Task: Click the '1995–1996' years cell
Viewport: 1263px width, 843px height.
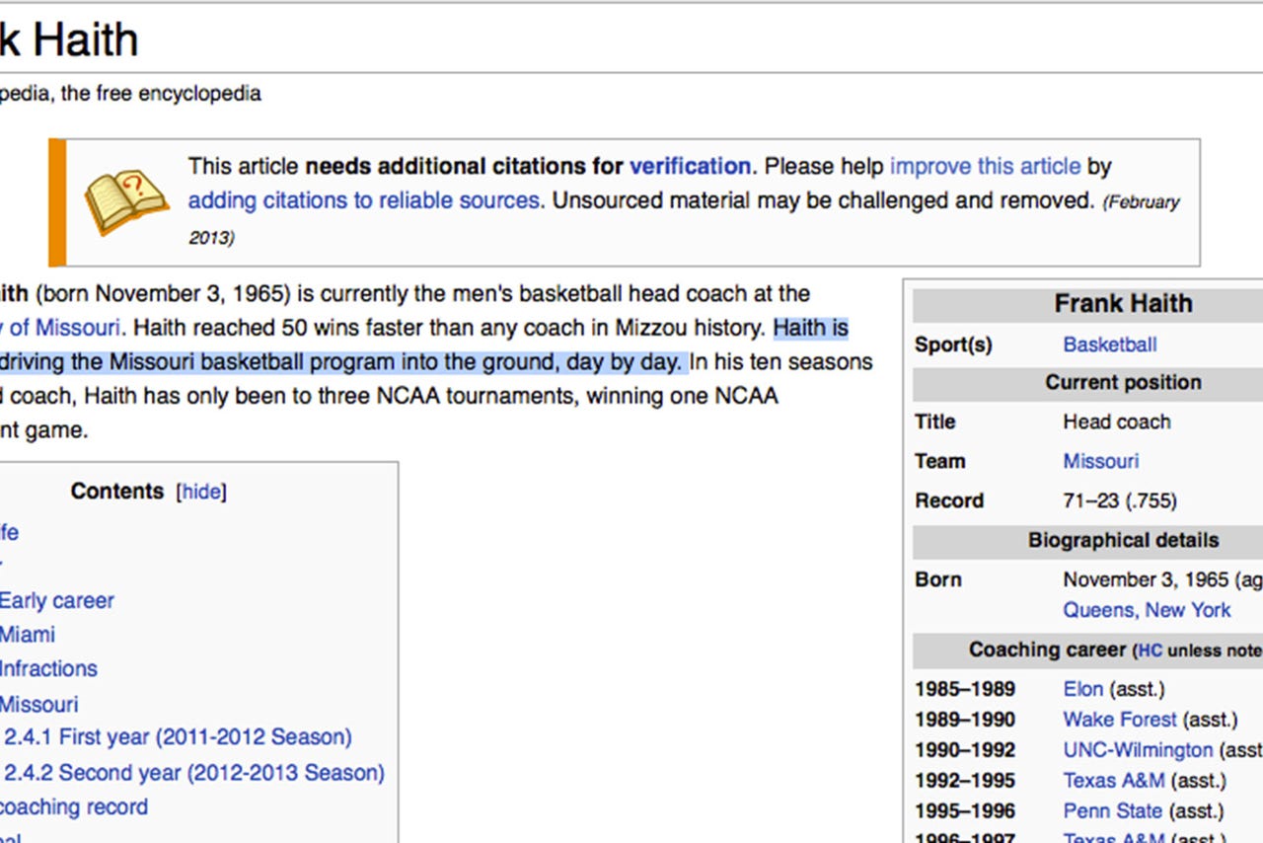Action: tap(965, 811)
